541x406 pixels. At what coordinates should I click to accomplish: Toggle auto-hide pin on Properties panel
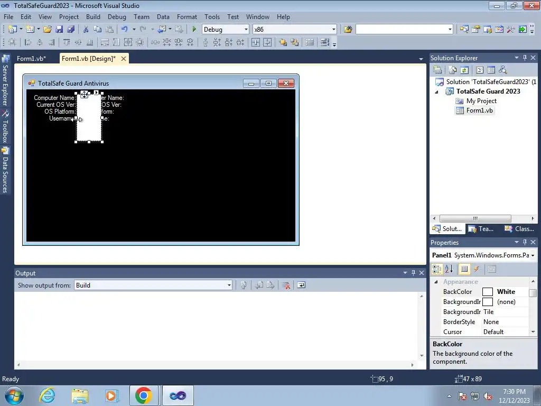coord(525,242)
